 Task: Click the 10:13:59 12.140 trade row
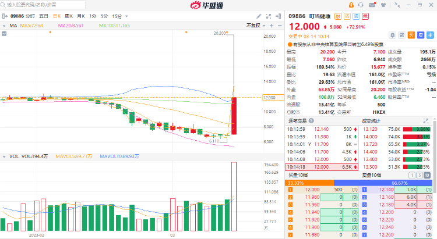coord(322,129)
